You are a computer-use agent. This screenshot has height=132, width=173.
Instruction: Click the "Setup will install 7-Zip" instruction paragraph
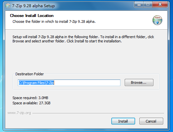[x=83, y=39]
